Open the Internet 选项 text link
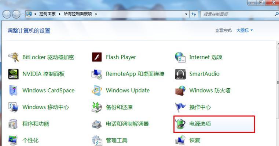 [x=206, y=57]
